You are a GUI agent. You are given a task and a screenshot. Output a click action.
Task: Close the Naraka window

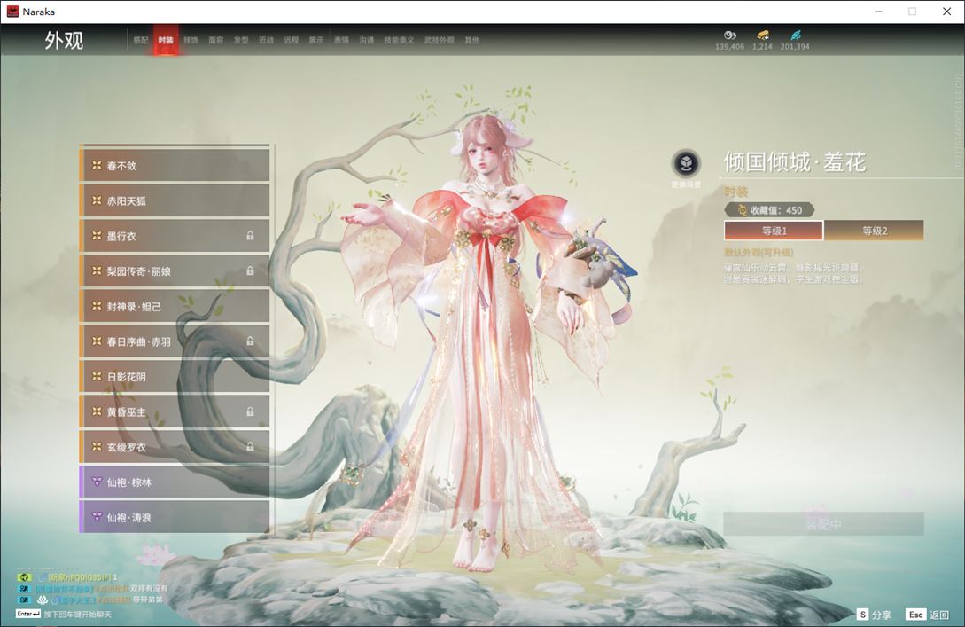946,12
